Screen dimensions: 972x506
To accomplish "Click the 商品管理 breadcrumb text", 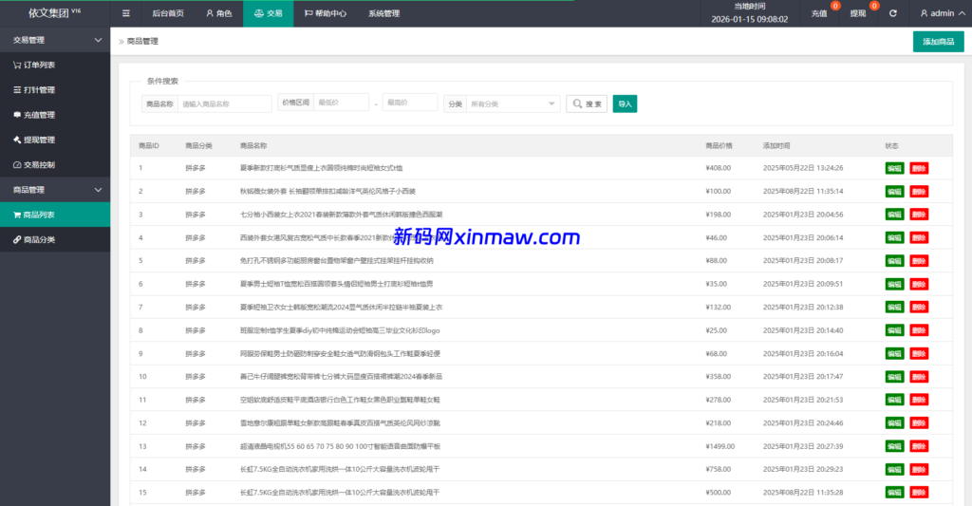I will (142, 41).
